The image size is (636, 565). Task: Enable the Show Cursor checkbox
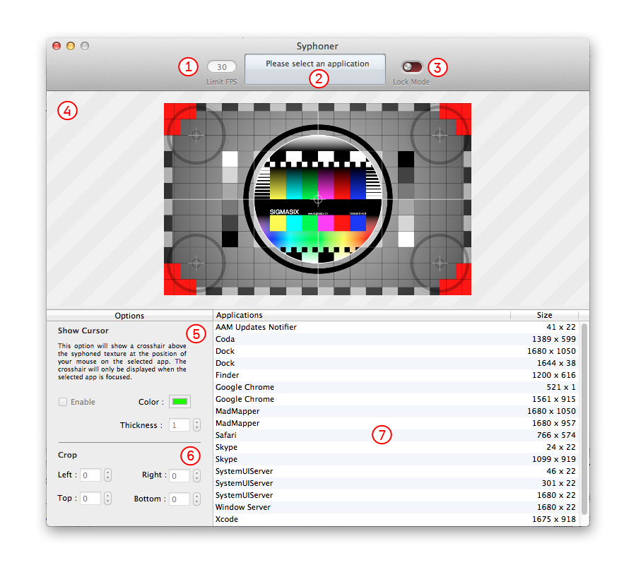coord(63,402)
